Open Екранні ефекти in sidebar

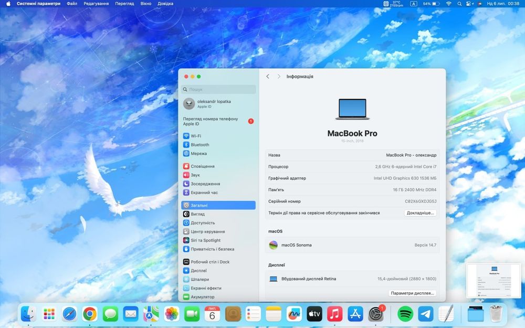point(218,288)
